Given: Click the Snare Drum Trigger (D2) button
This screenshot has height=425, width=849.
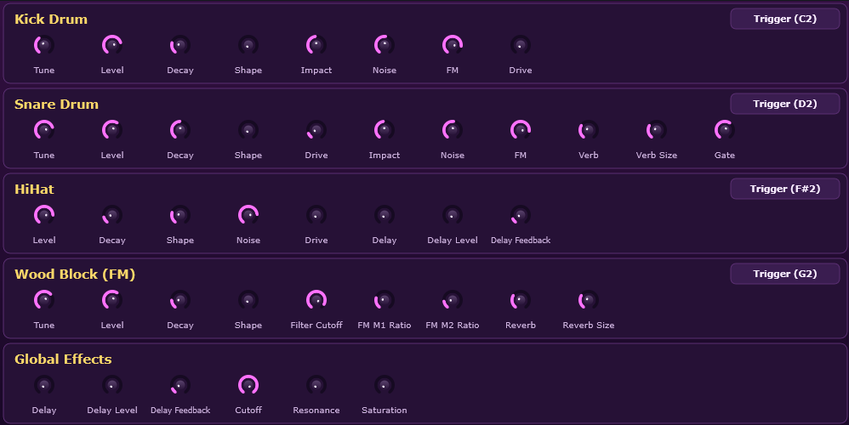Looking at the screenshot, I should point(784,104).
